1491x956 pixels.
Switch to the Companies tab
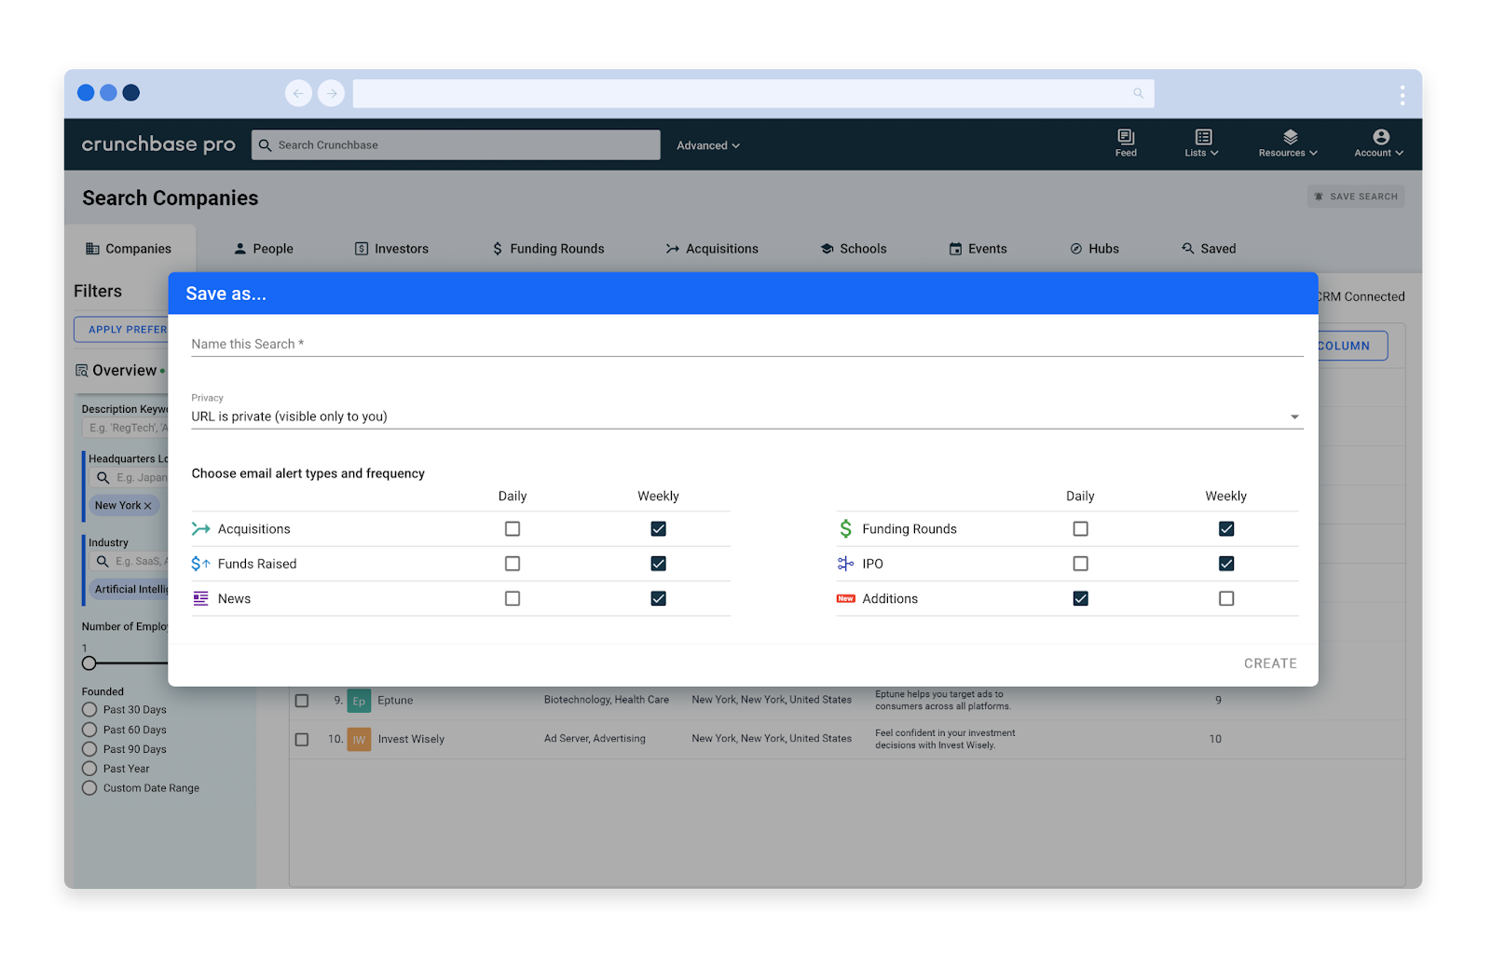129,249
